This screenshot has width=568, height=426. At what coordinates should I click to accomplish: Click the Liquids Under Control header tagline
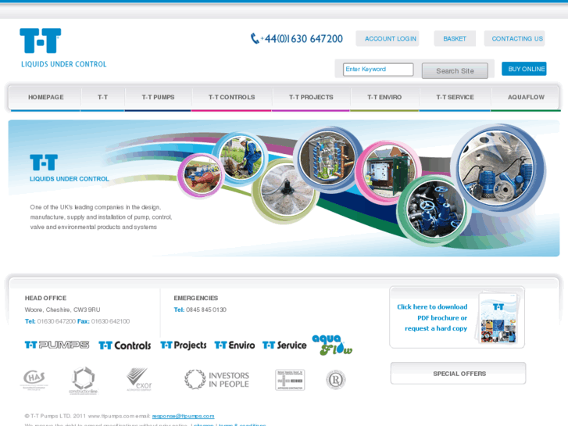click(64, 64)
